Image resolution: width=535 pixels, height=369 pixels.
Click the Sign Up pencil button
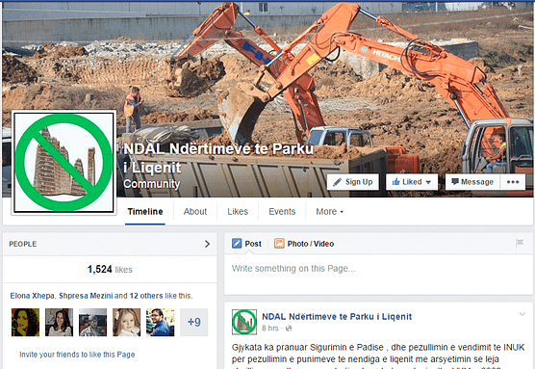click(x=353, y=182)
